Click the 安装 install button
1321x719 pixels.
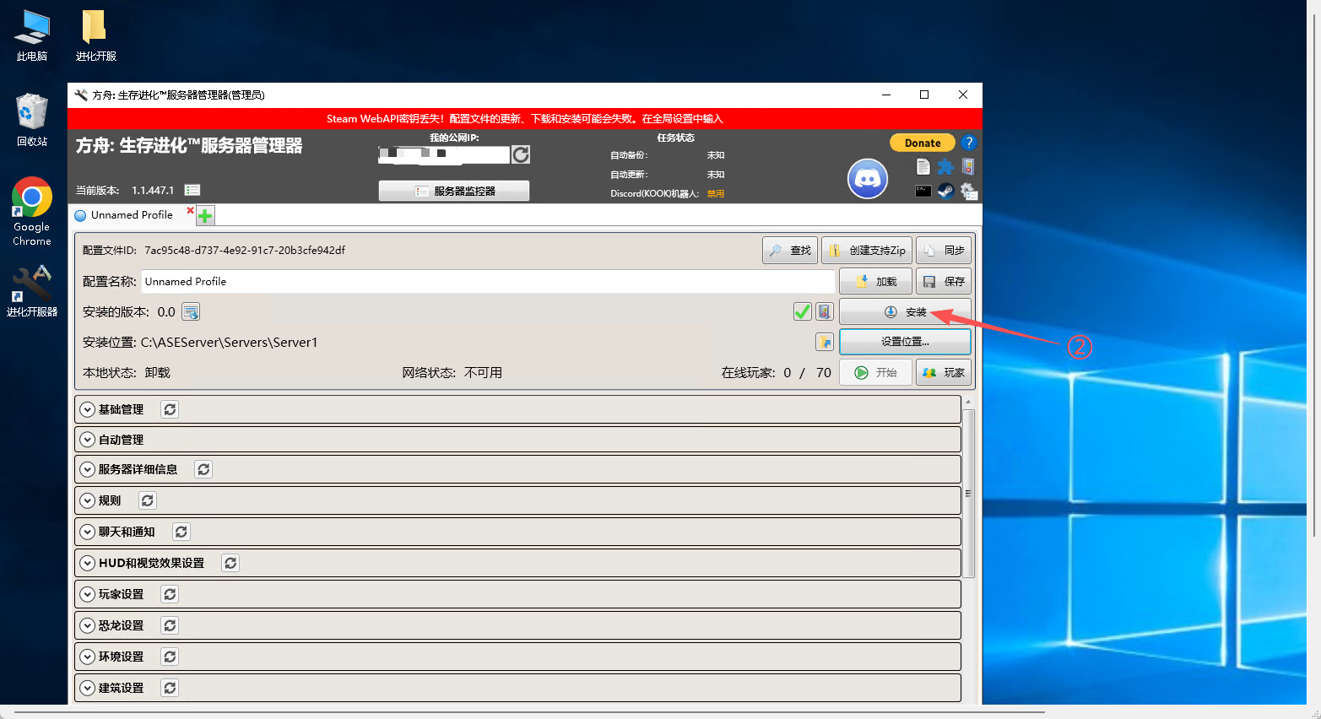905,312
